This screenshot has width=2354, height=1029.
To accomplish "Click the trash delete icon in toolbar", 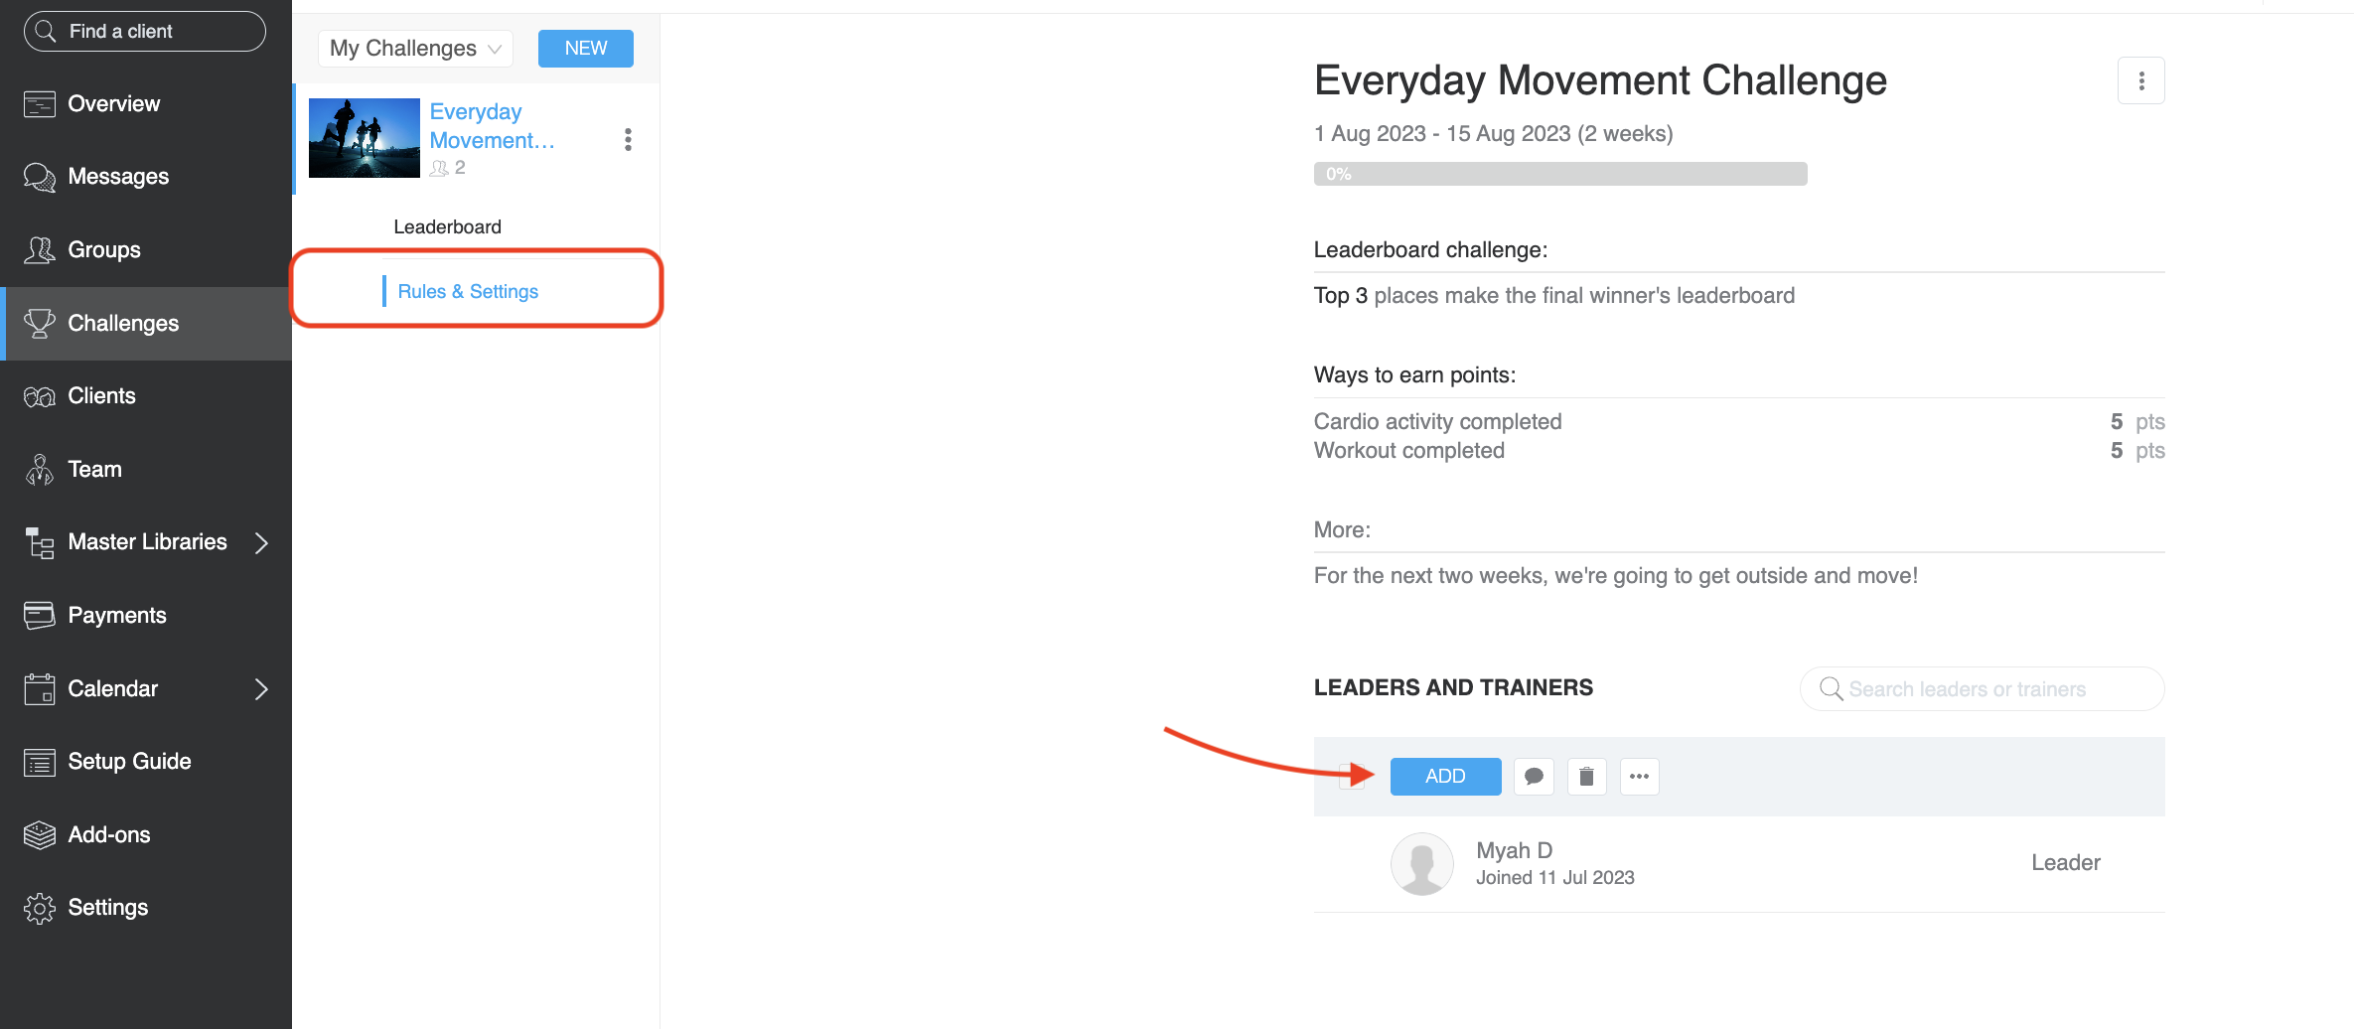I will click(1586, 776).
